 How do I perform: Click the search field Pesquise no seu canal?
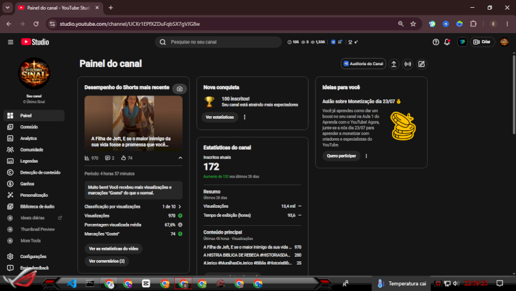[x=218, y=42]
